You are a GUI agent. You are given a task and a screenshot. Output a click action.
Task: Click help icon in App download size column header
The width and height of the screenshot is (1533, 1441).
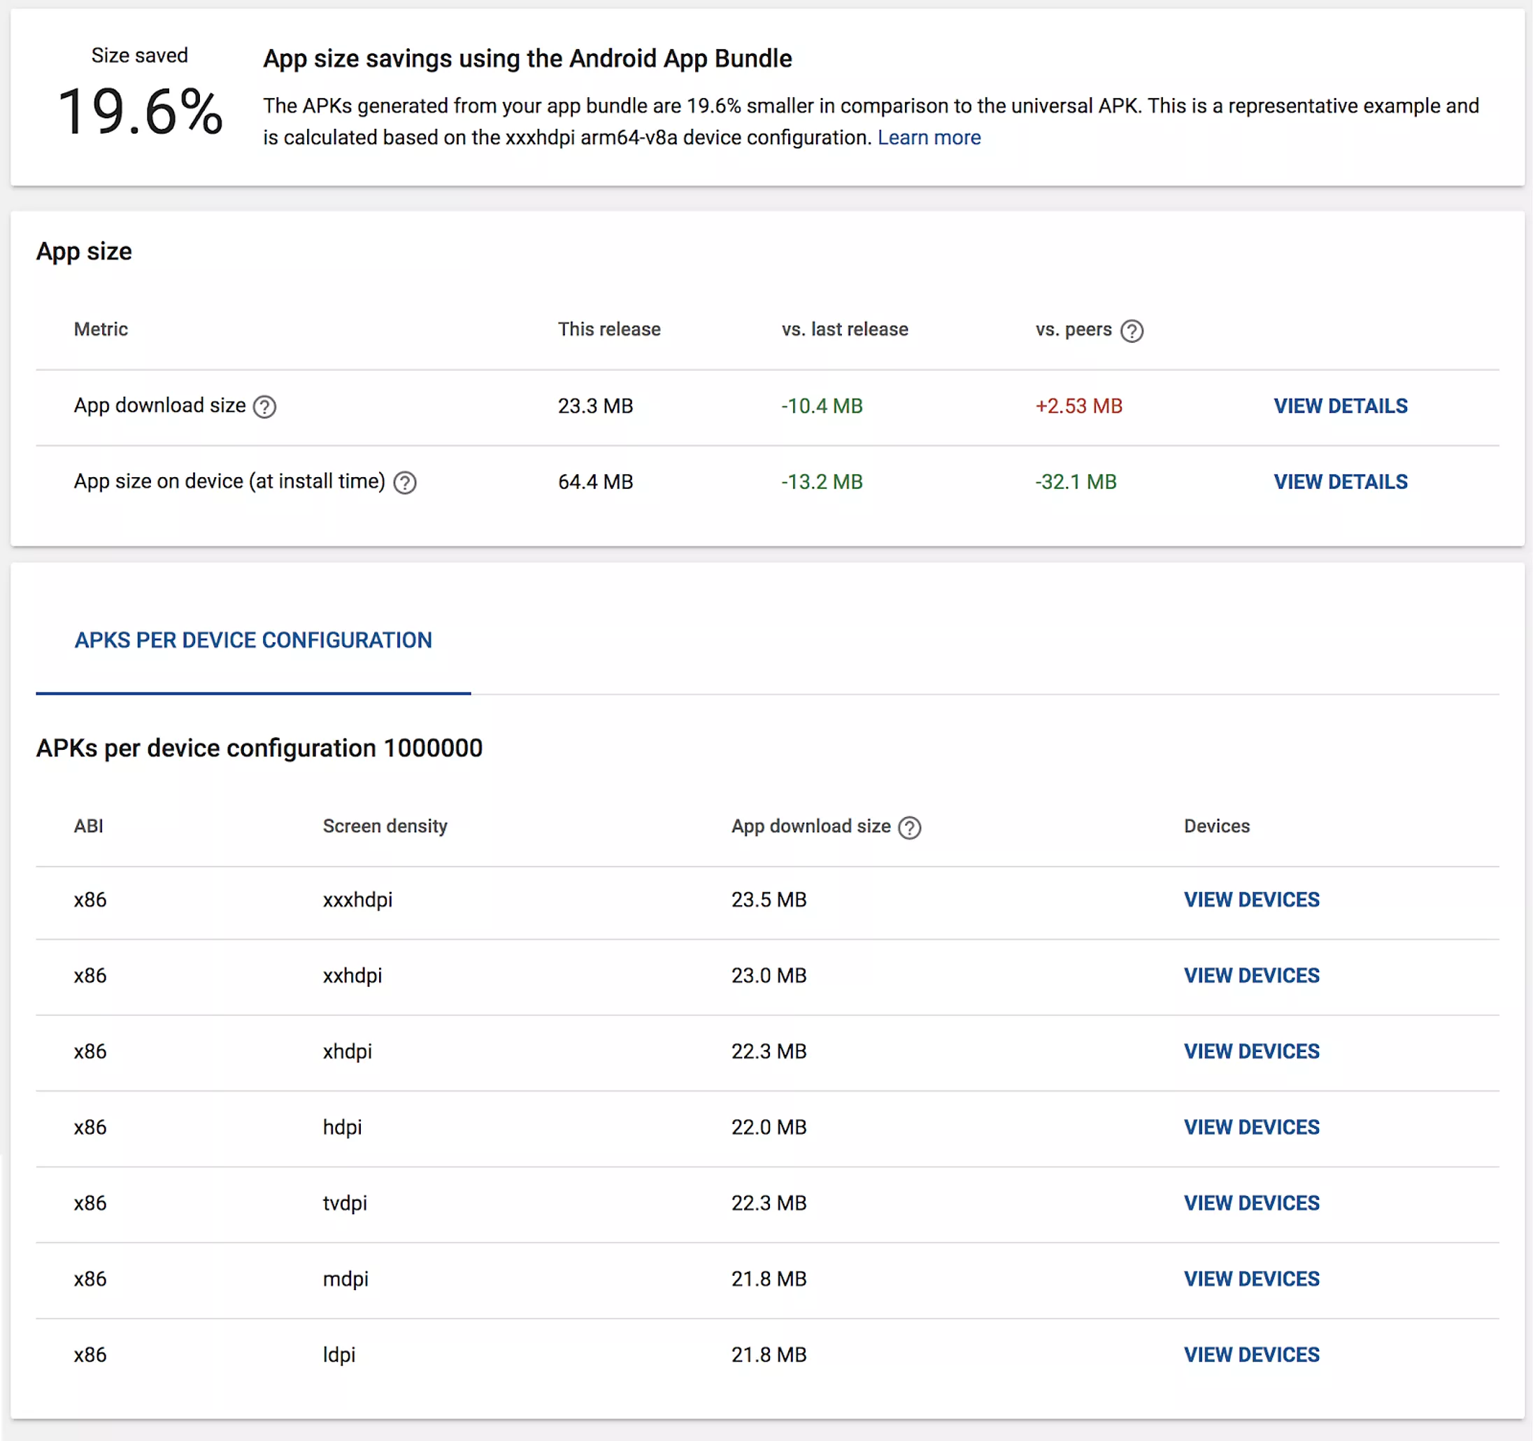point(910,828)
